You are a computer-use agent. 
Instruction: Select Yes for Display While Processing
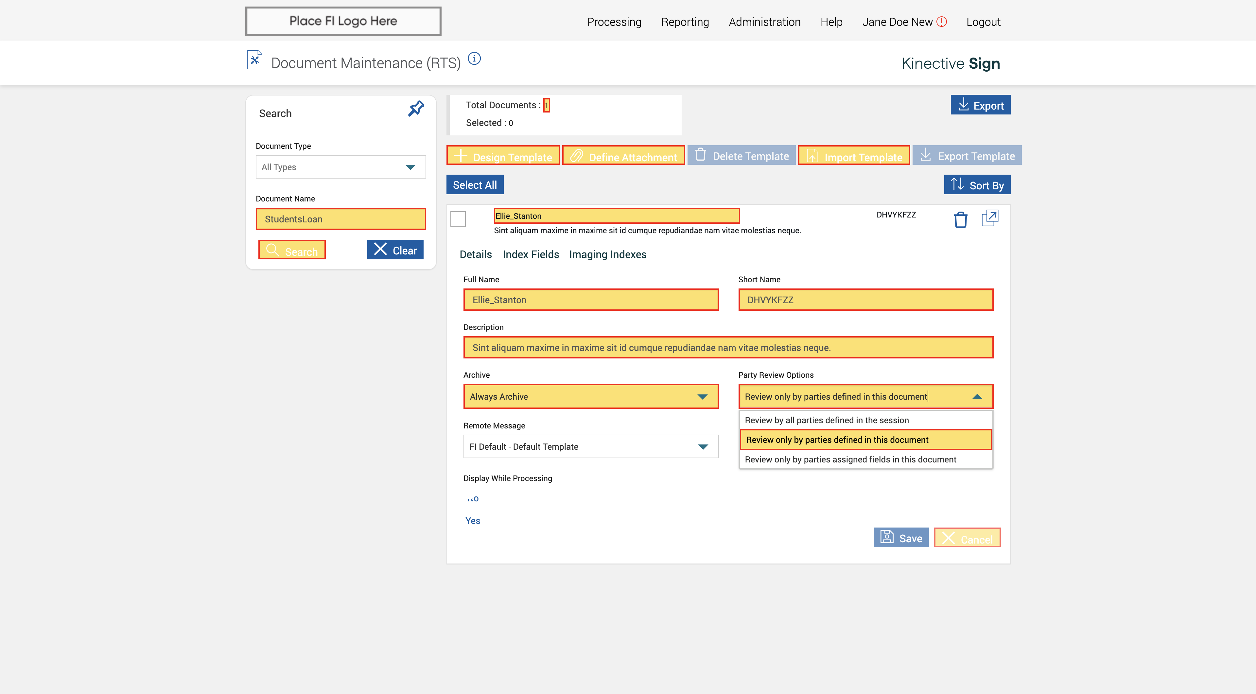(x=472, y=521)
